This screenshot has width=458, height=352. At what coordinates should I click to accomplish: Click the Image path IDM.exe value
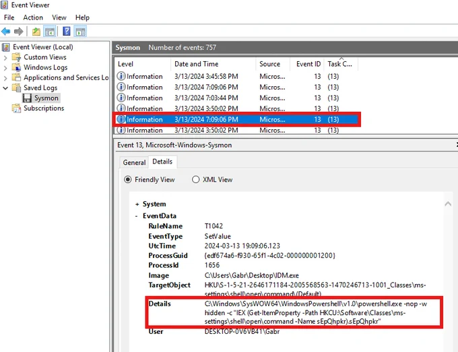coord(251,275)
